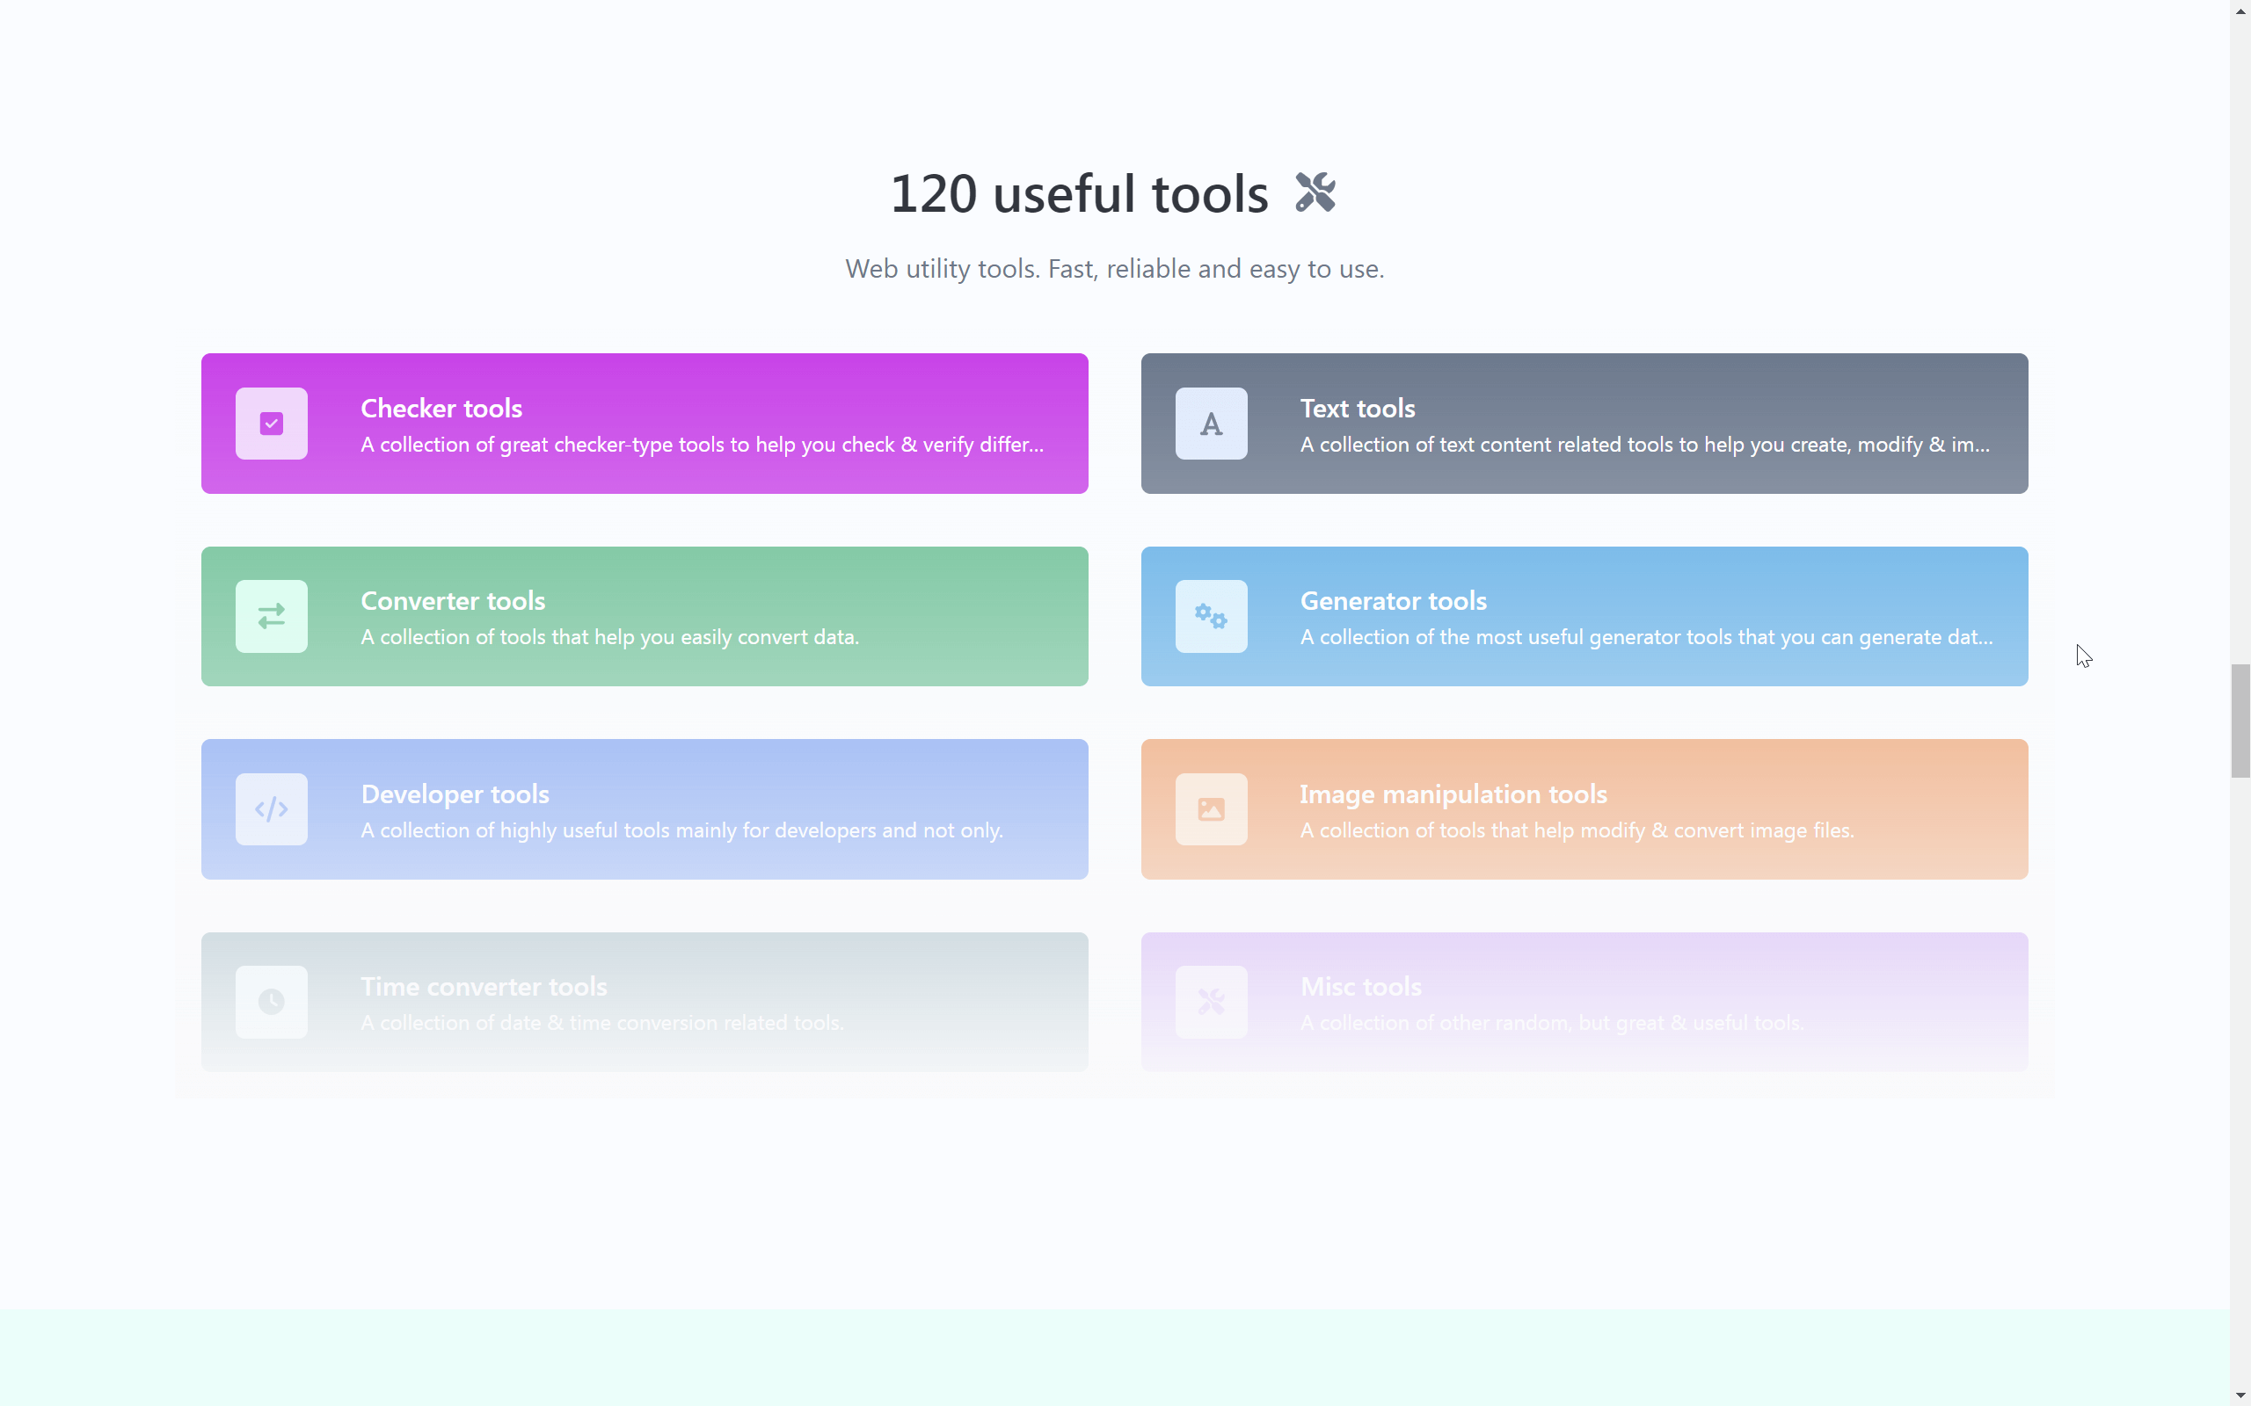Click the scrollbar down arrow

(2240, 1395)
